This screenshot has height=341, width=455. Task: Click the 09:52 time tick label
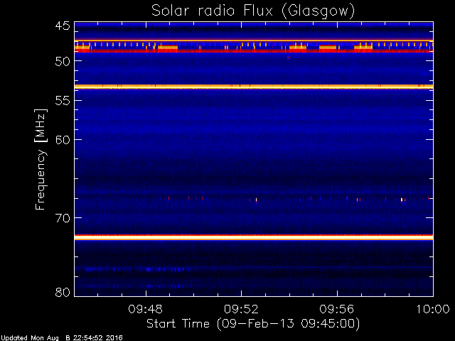pos(241,309)
